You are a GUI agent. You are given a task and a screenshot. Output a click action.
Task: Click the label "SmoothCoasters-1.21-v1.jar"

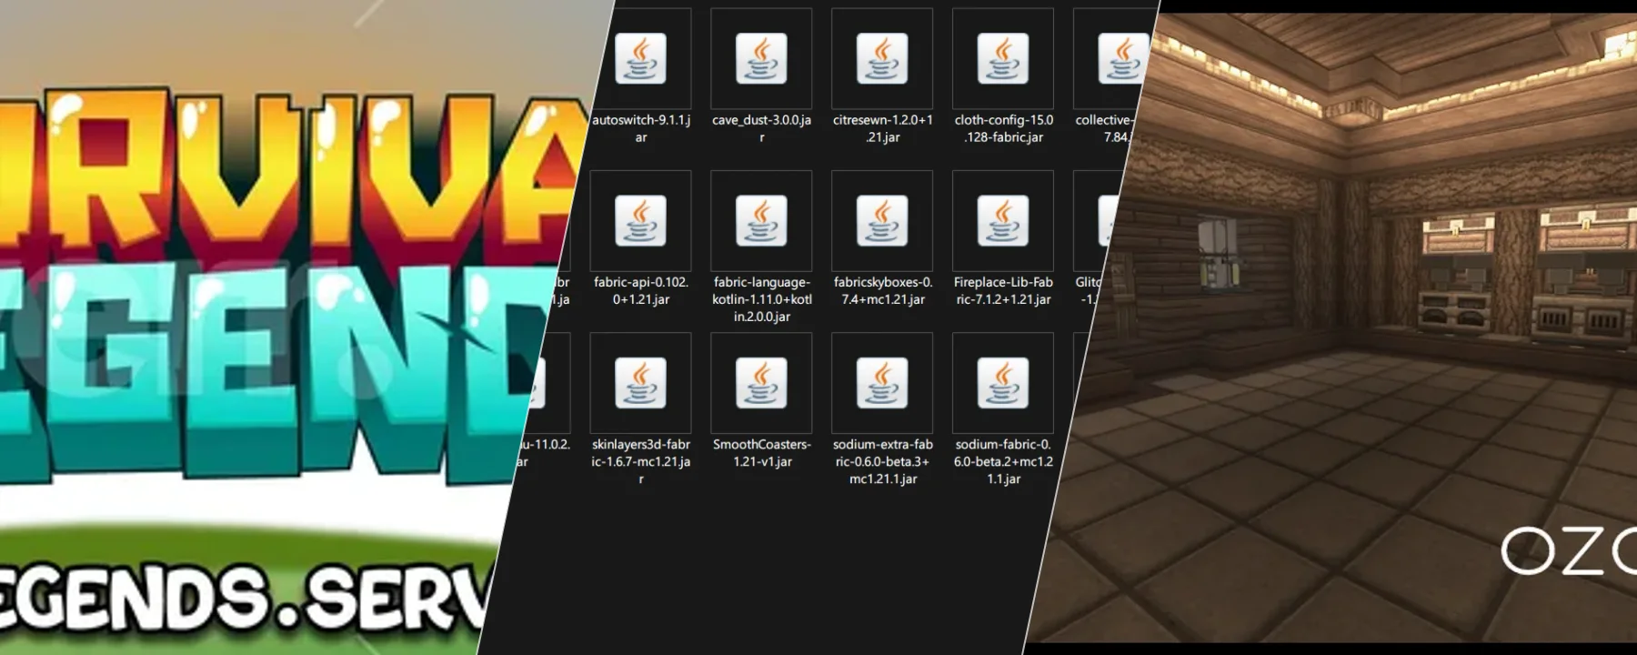[x=762, y=452]
